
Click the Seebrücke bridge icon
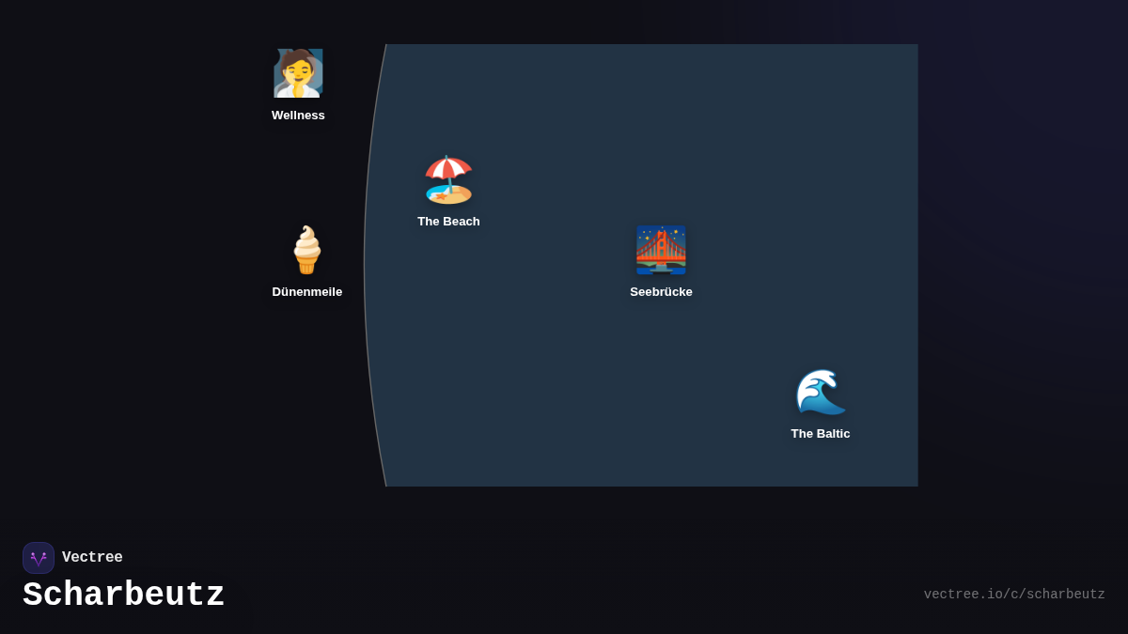[661, 250]
